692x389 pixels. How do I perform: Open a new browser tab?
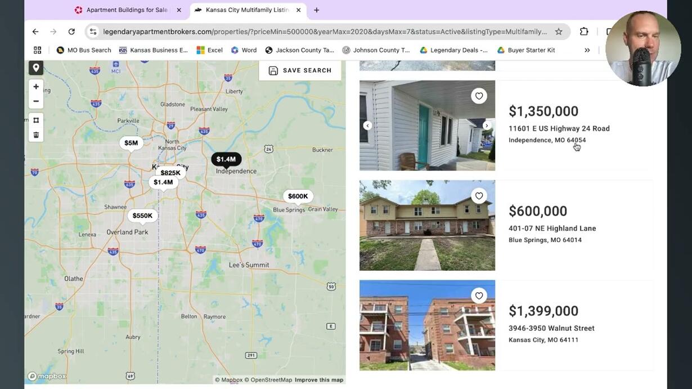coord(317,10)
